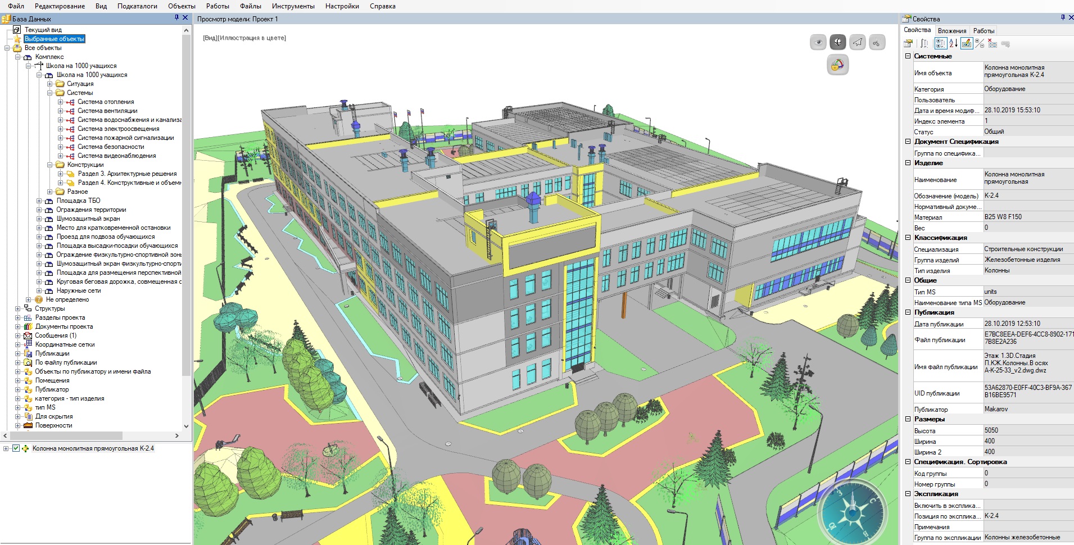The width and height of the screenshot is (1074, 545).
Task: Select Разделы проекта in tree
Action: coord(60,317)
